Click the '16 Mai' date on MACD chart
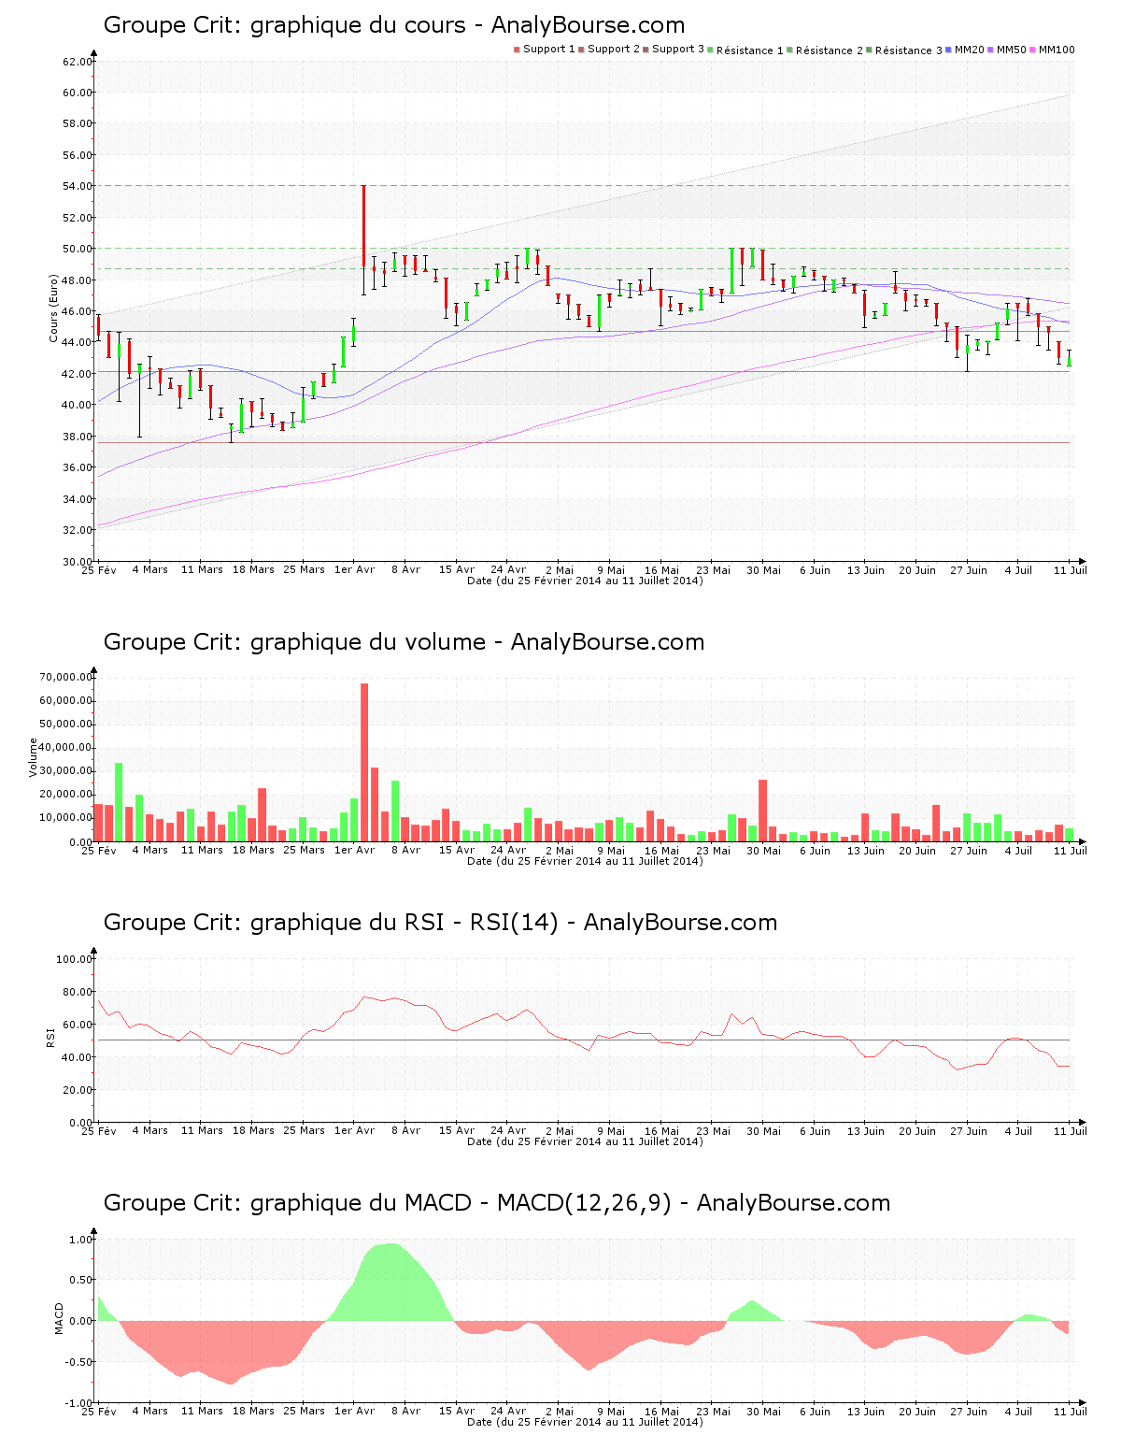Image resolution: width=1121 pixels, height=1449 pixels. (661, 1411)
